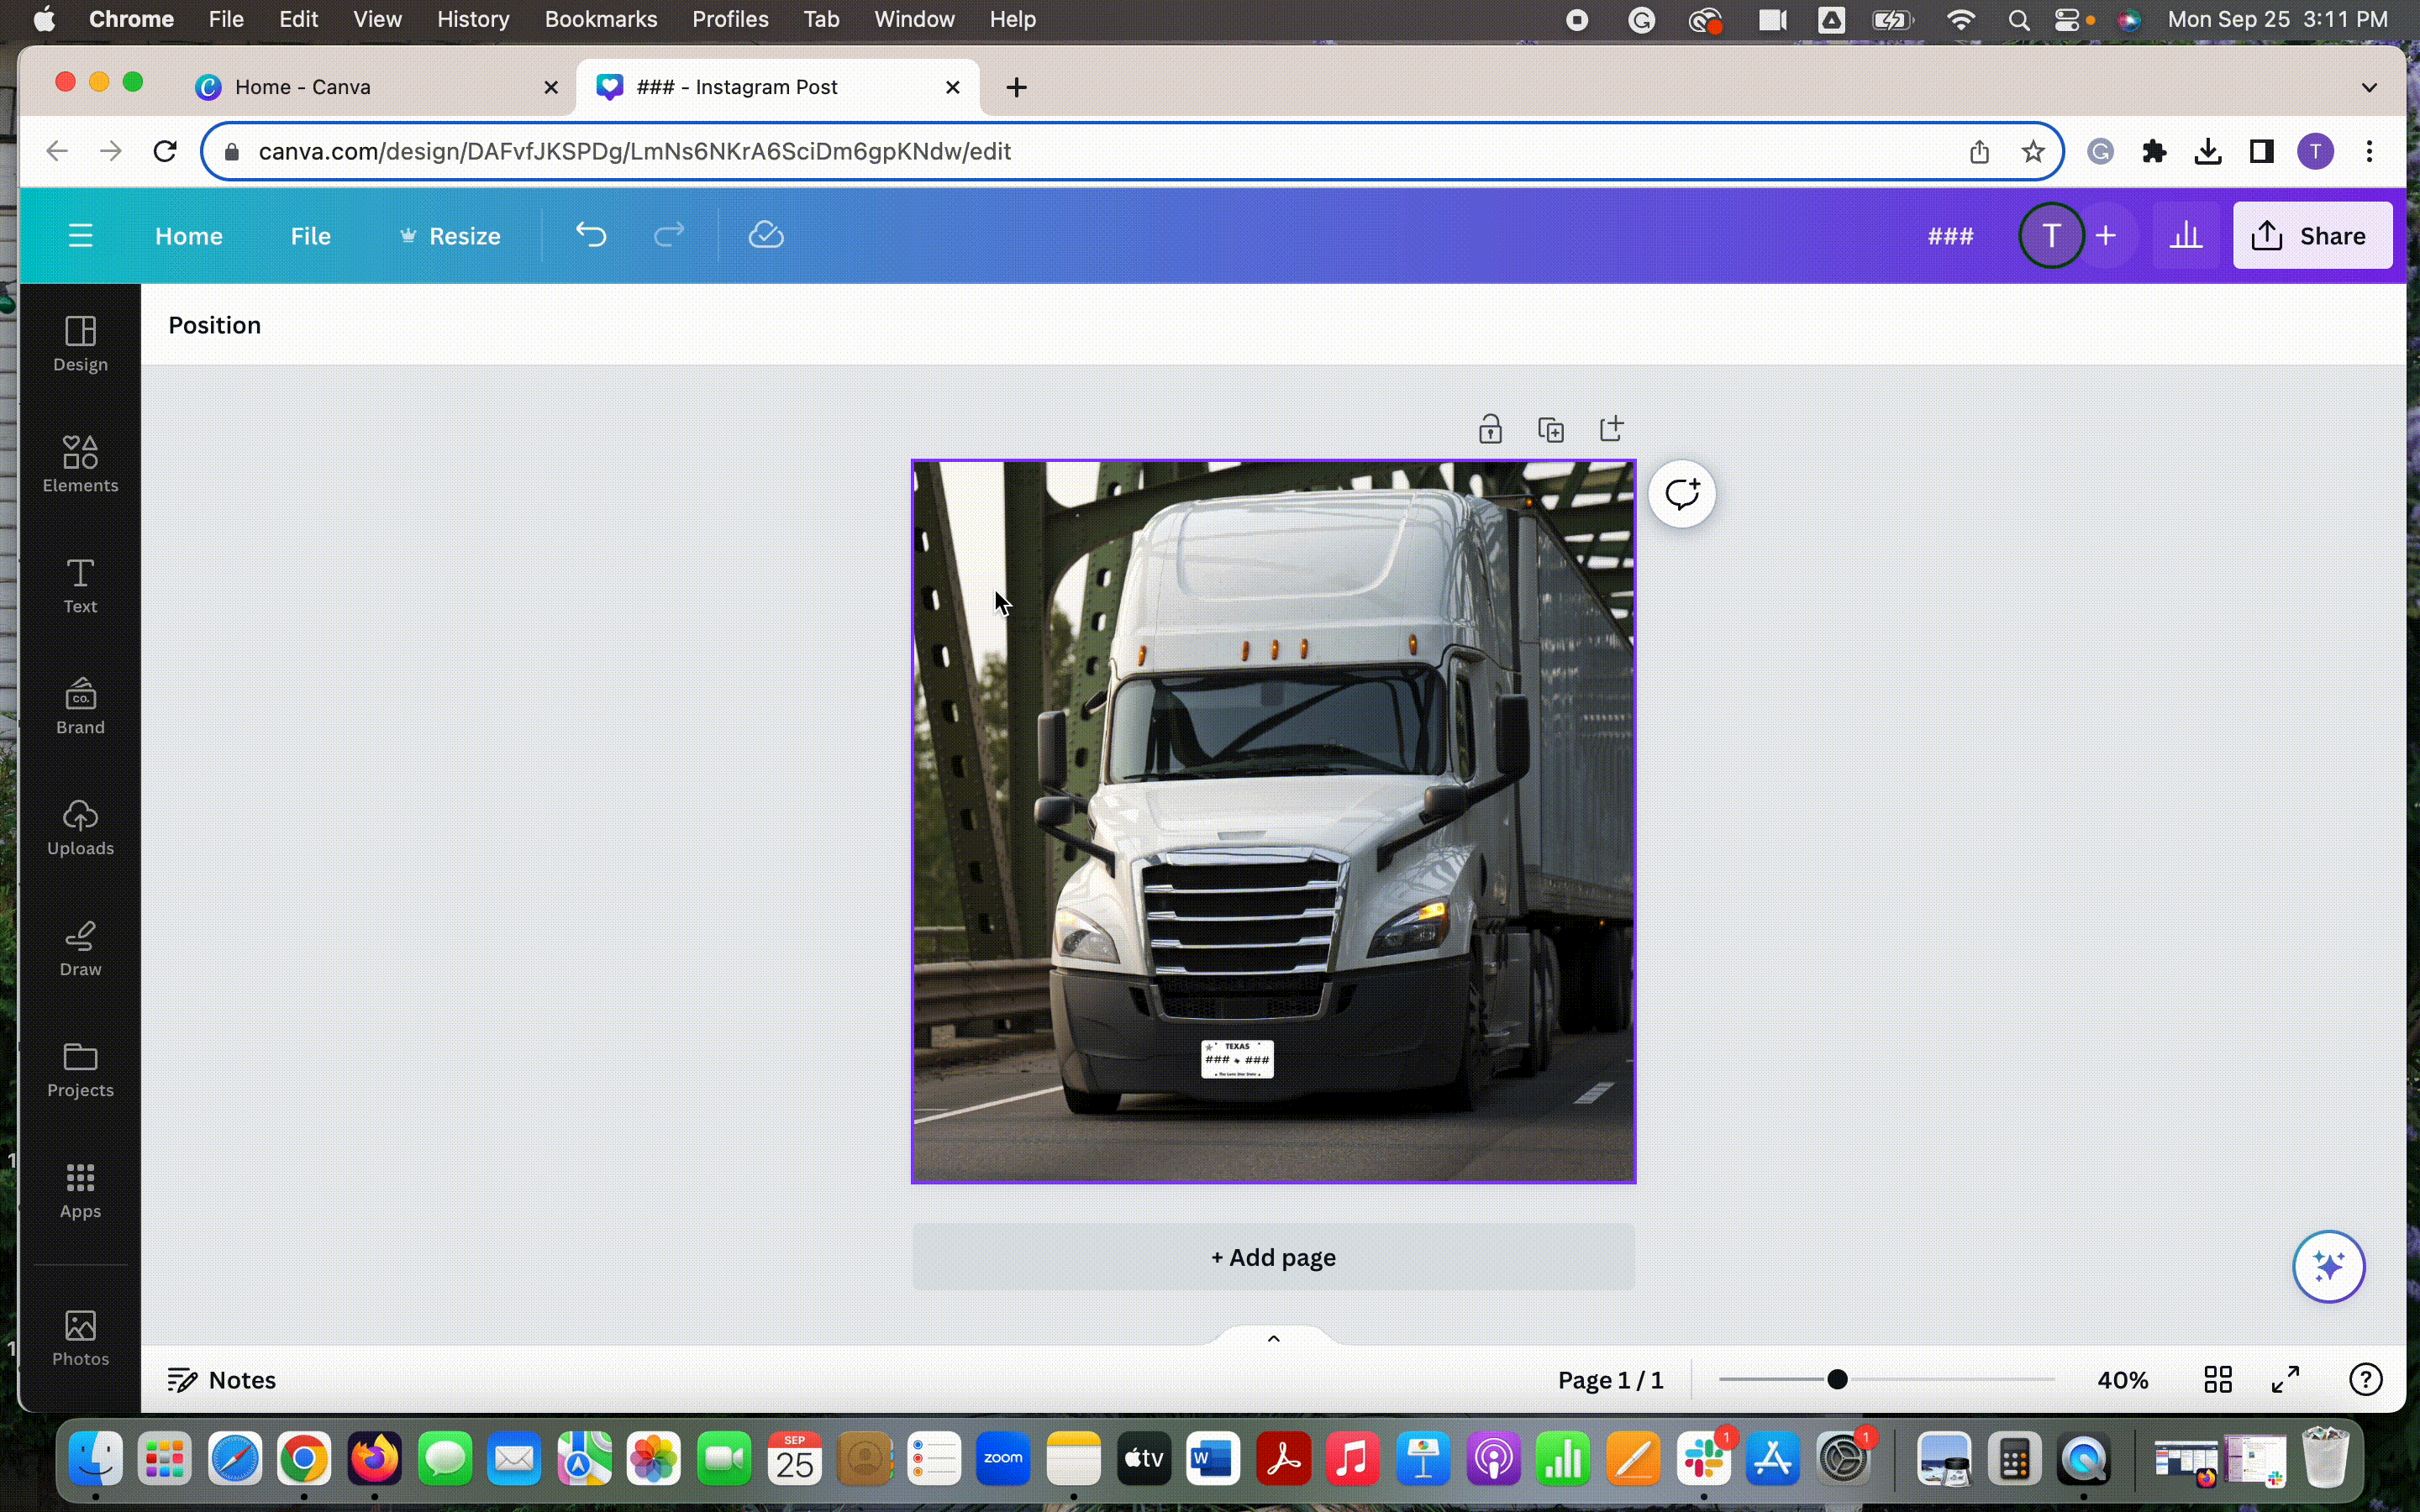2420x1512 pixels.
Task: Switch to Home - Canva tab
Action: pyautogui.click(x=375, y=87)
